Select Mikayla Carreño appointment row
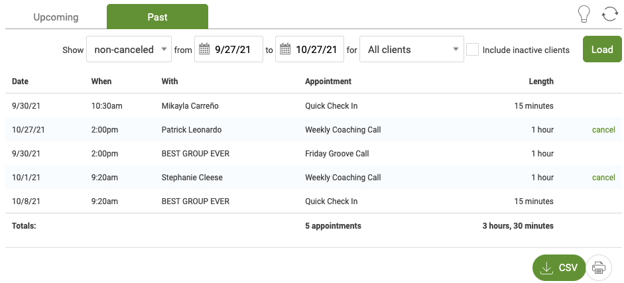Image resolution: width=624 pixels, height=283 pixels. click(x=190, y=106)
